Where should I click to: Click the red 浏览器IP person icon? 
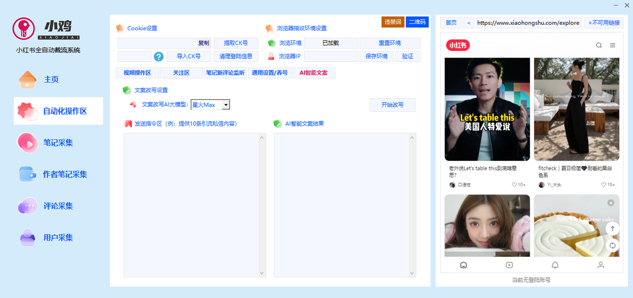coord(271,56)
